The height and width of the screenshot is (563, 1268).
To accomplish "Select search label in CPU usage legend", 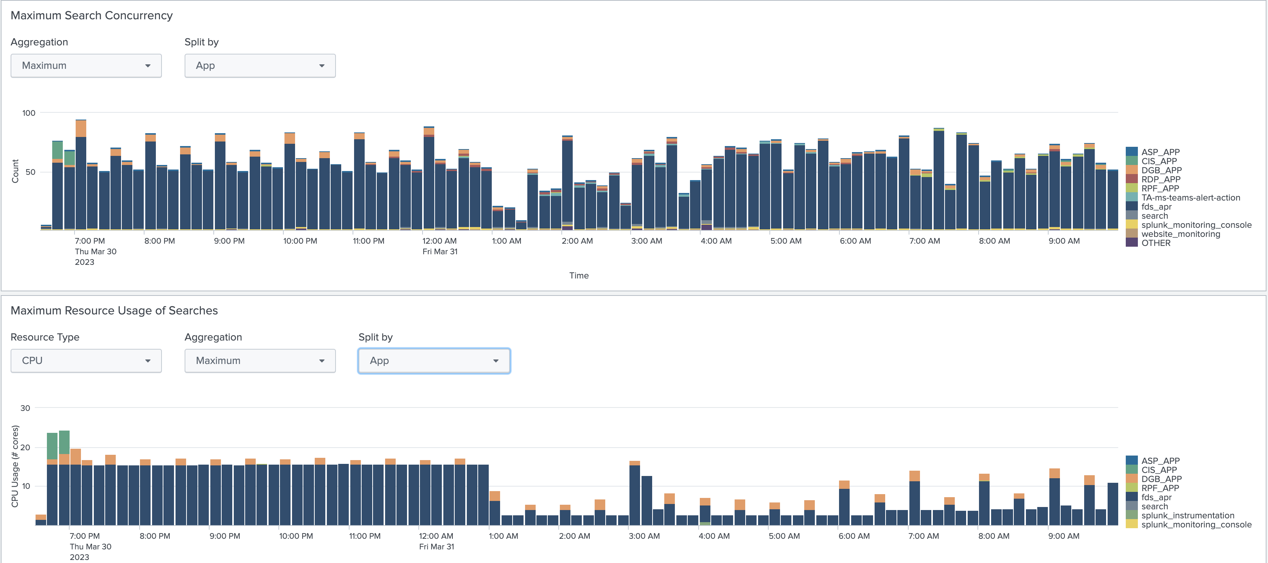I will (x=1154, y=506).
